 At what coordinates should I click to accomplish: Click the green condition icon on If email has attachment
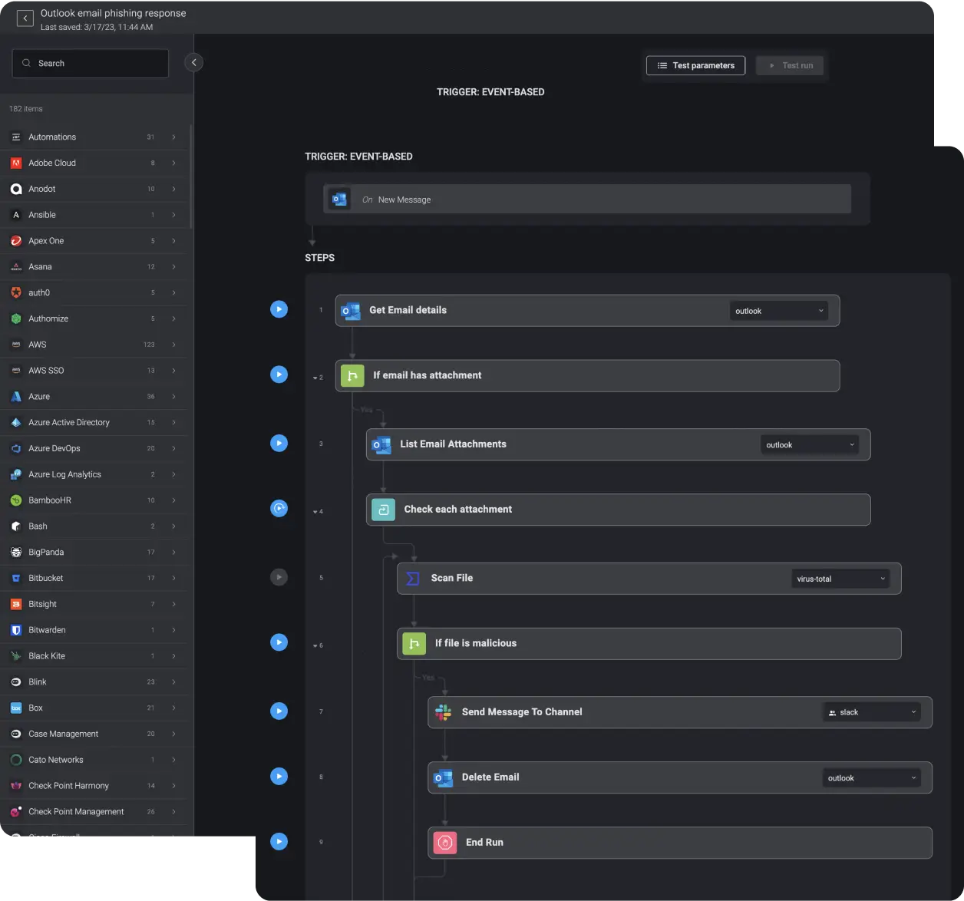click(352, 375)
